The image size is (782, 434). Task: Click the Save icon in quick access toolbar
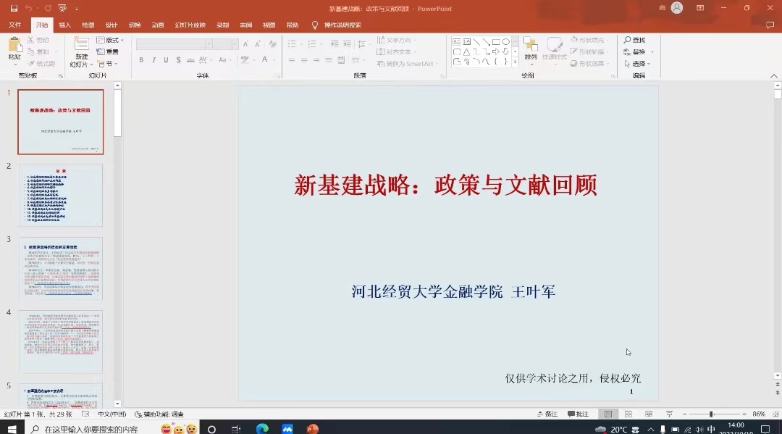14,9
